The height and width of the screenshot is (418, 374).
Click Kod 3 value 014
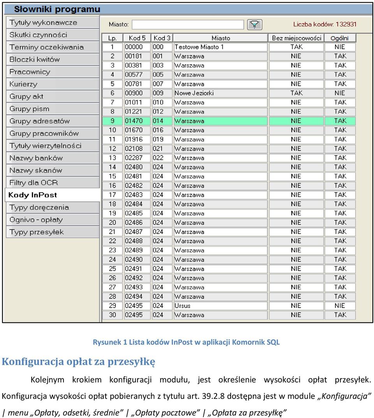162,121
